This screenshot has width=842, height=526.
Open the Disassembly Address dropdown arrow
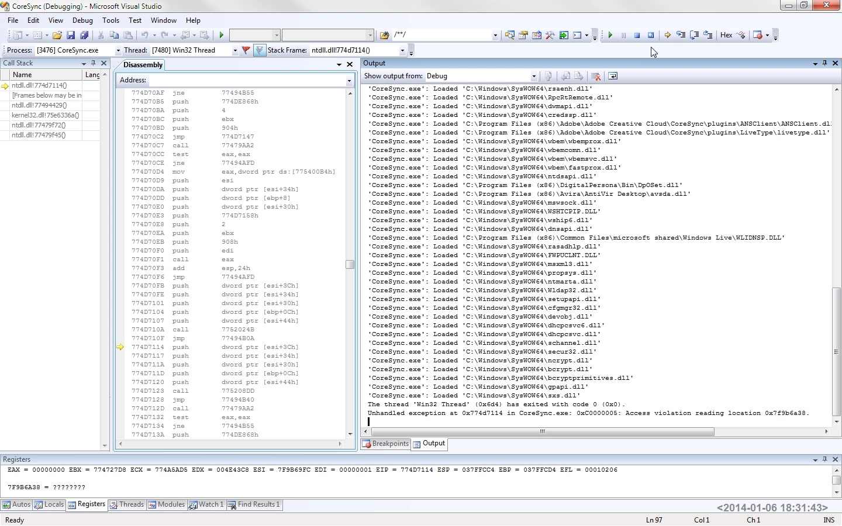pos(349,81)
